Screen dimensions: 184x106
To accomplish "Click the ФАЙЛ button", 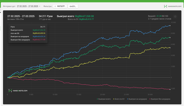I will (73, 6).
